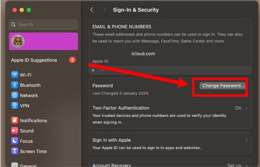This screenshot has height=167, width=260.
Task: Open Sound settings icon
Action: [x=14, y=131]
